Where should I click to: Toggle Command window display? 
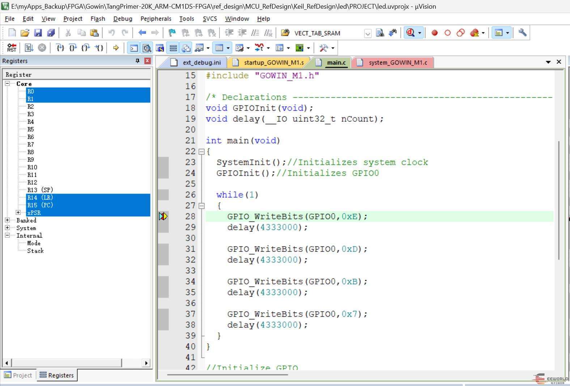(134, 48)
